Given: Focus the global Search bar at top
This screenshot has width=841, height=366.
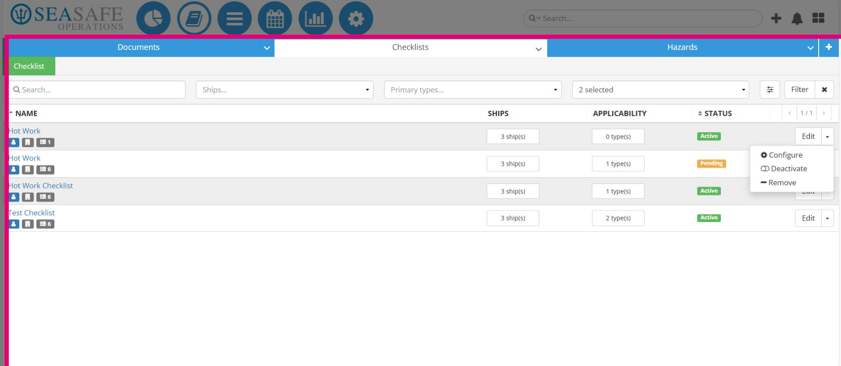Looking at the screenshot, I should pyautogui.click(x=643, y=18).
